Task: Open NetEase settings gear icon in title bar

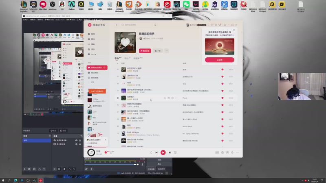Action: pyautogui.click(x=216, y=25)
